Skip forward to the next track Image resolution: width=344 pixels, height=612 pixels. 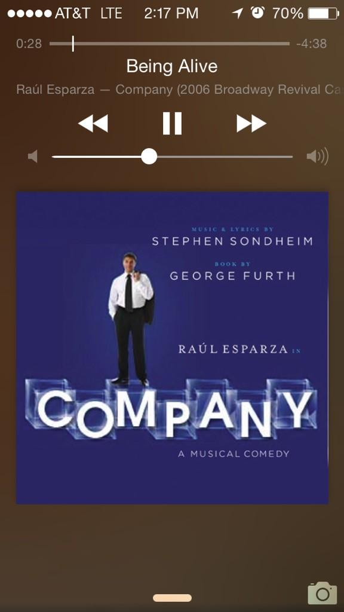(x=251, y=123)
